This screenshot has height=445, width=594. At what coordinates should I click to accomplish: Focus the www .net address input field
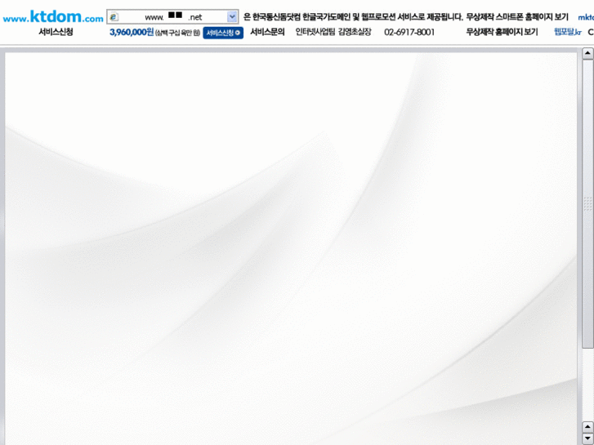pos(172,17)
